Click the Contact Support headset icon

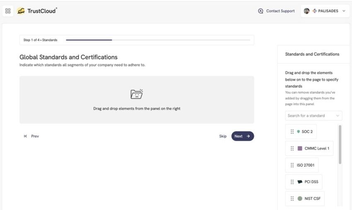(260, 11)
